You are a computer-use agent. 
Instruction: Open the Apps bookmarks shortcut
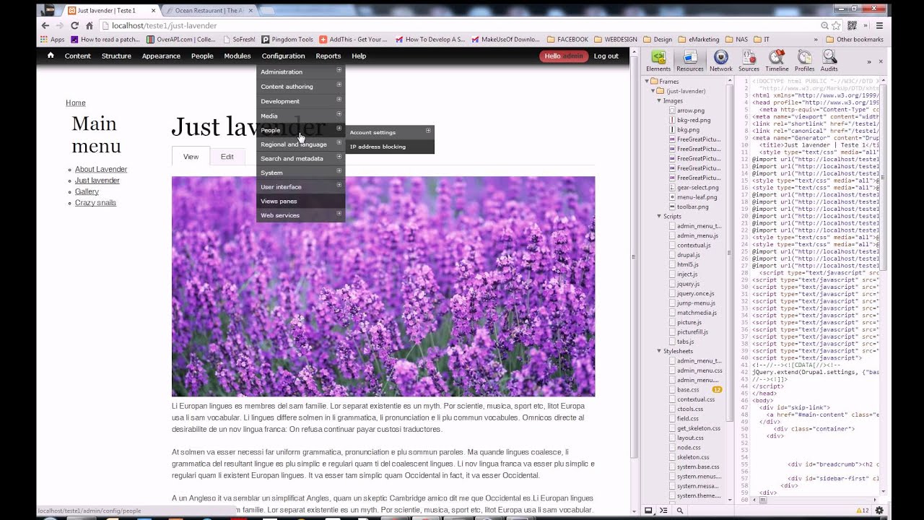pyautogui.click(x=53, y=40)
